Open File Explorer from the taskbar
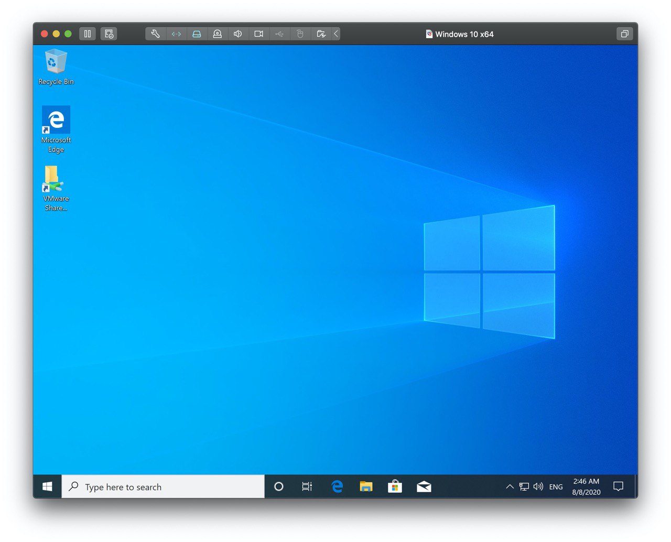 pyautogui.click(x=366, y=486)
